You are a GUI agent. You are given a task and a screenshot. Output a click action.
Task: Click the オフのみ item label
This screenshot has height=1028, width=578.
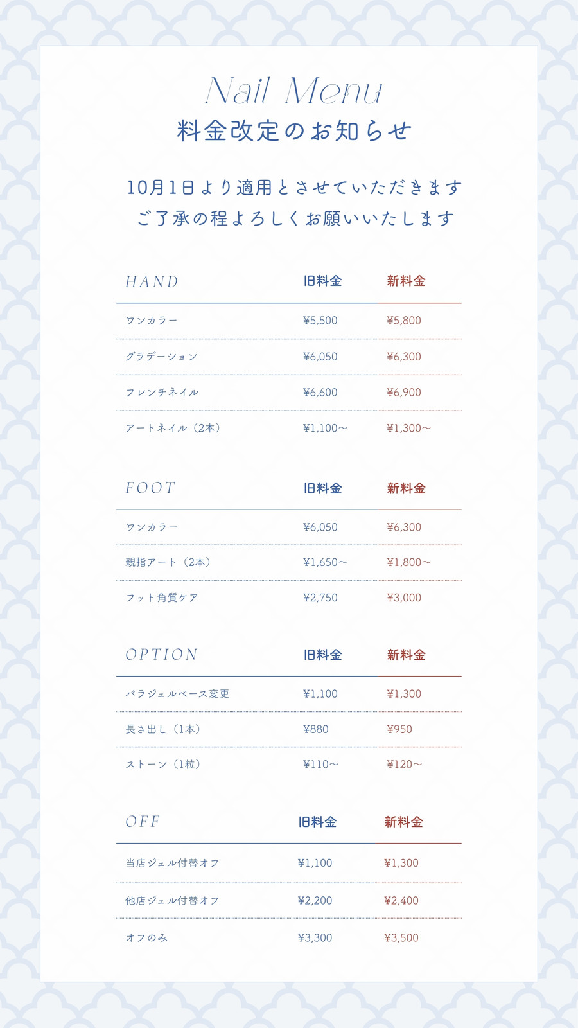pyautogui.click(x=146, y=938)
